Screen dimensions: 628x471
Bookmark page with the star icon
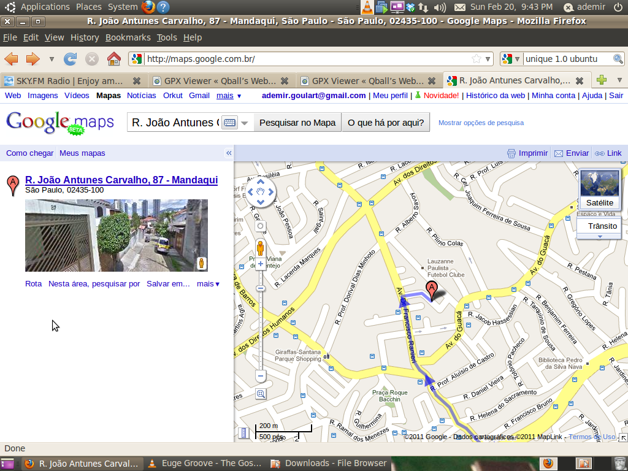click(477, 59)
